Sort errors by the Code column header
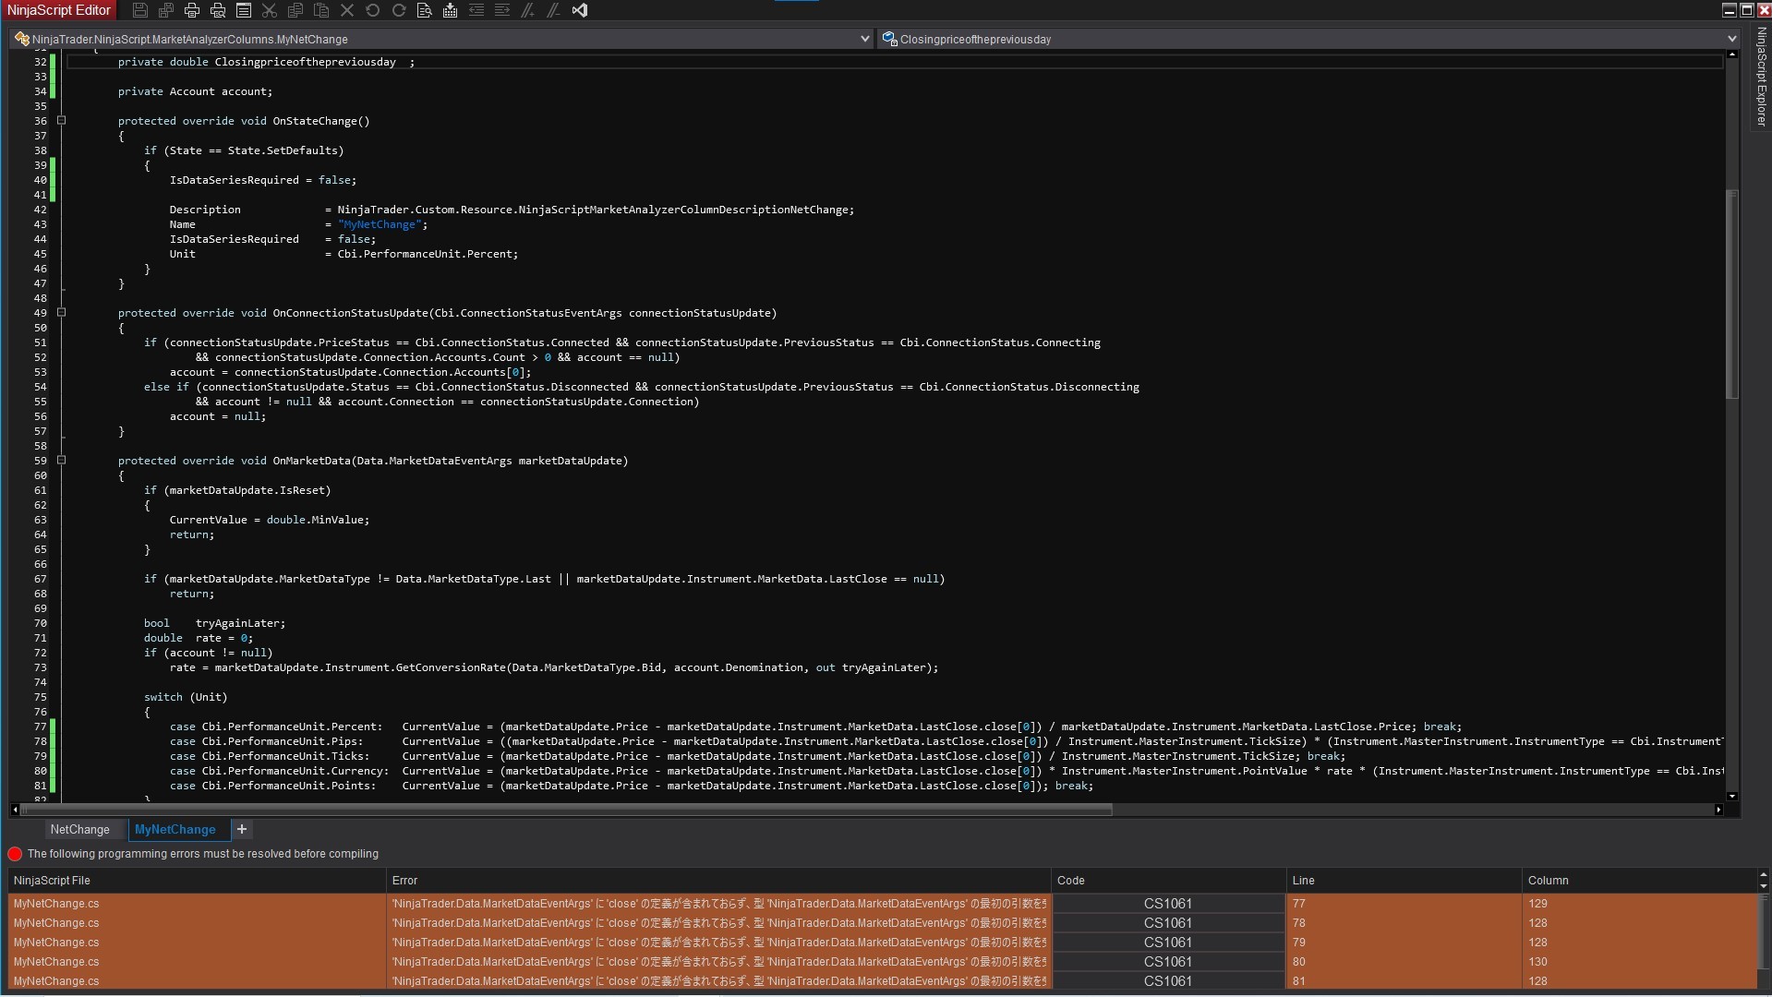 click(x=1167, y=881)
